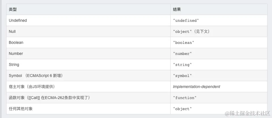Viewport: 272px width, 118px height.
Task: Click the 结果 column header
Action: click(x=177, y=9)
